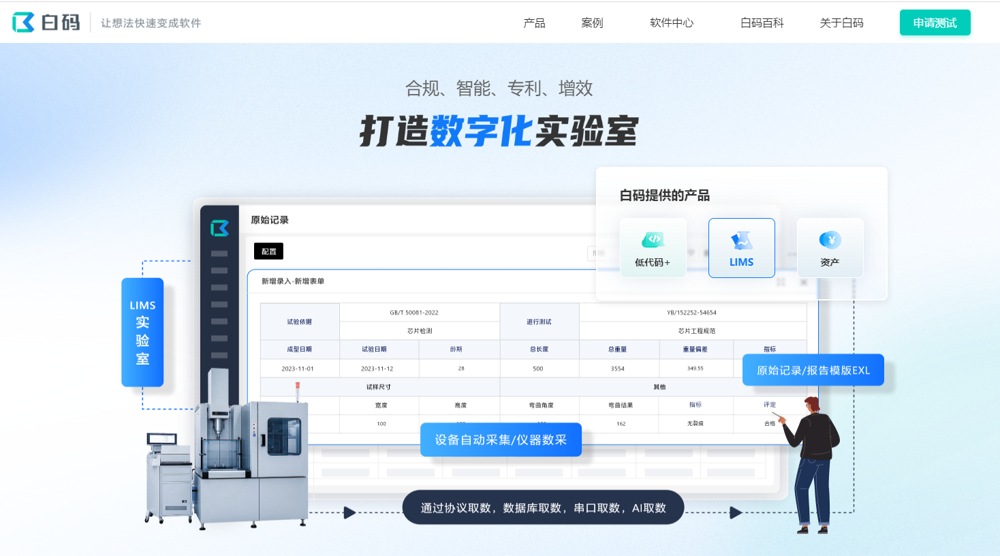Click the 3554 total weight value
This screenshot has height=556, width=1000.
618,369
